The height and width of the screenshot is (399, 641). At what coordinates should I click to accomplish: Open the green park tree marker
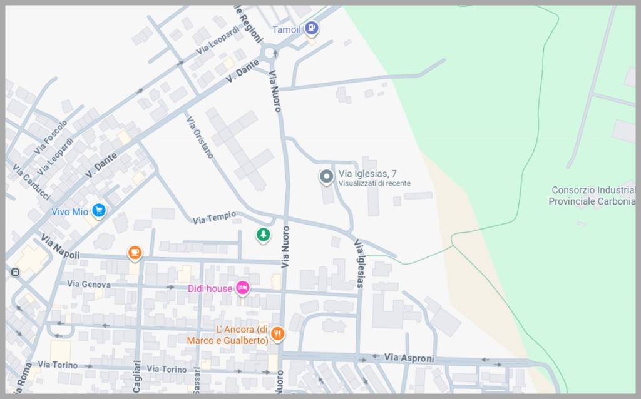[264, 235]
